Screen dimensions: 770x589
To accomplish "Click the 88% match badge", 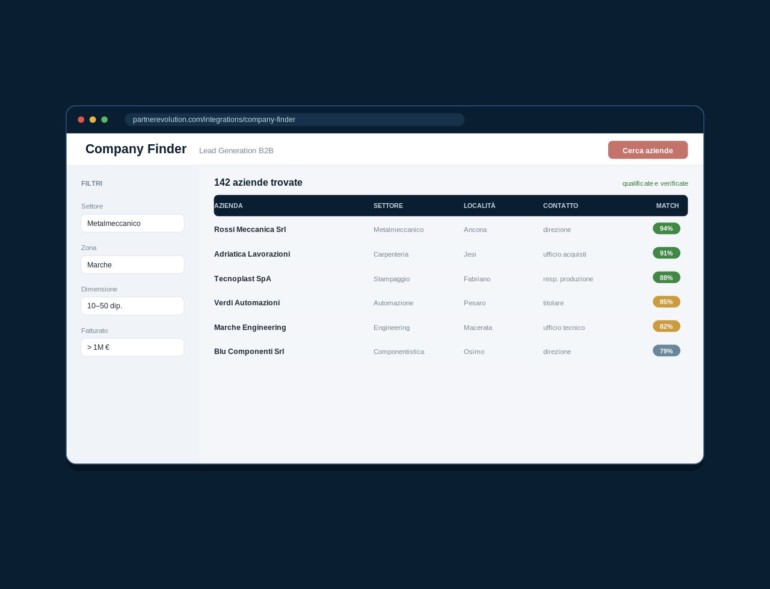I will click(x=667, y=278).
